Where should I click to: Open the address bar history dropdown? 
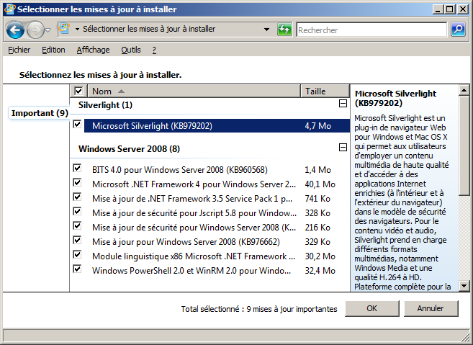[x=266, y=30]
